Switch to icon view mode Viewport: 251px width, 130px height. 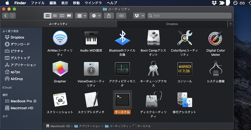48,15
